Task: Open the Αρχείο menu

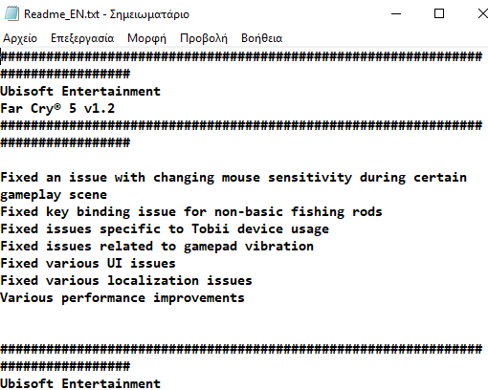Action: point(20,38)
